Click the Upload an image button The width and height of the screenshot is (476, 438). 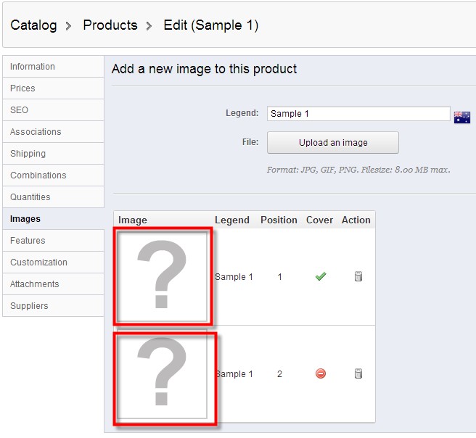[333, 143]
